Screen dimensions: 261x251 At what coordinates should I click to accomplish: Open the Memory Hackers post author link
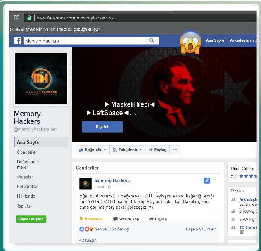(112, 180)
